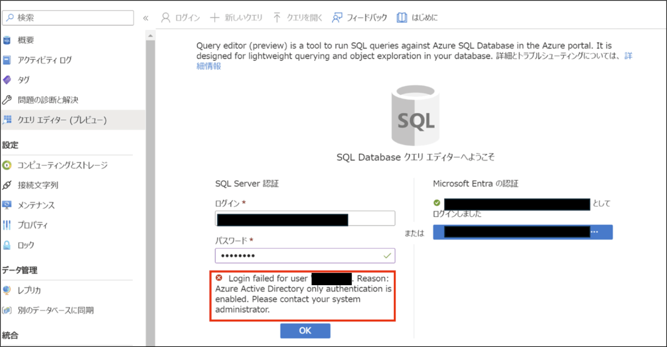The width and height of the screenshot is (667, 347).
Task: Click 新しいクエリ in the toolbar
Action: [237, 18]
